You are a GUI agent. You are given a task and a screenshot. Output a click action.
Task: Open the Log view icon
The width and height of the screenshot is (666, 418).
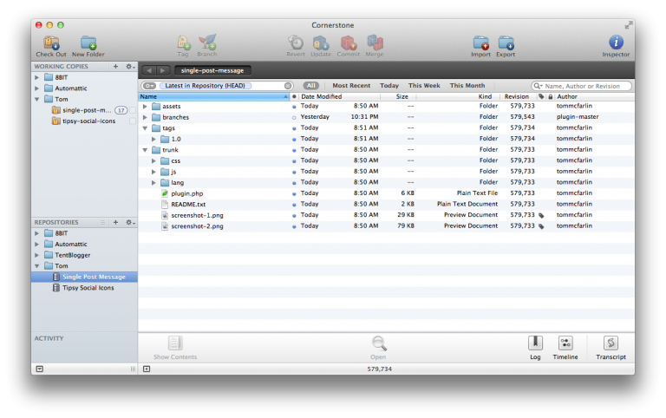535,343
